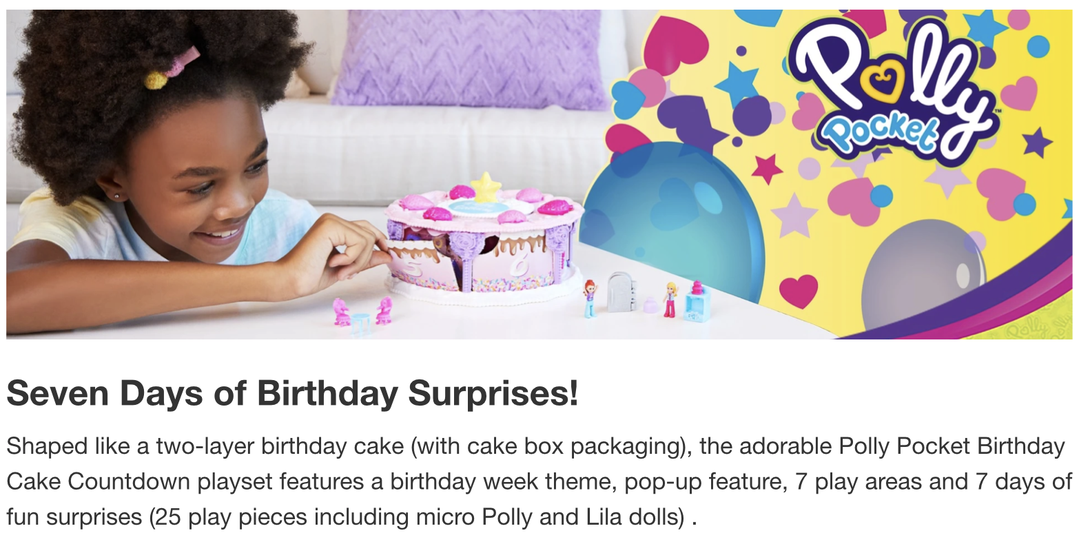Click the product description paragraph
Image resolution: width=1079 pixels, height=555 pixels.
pyautogui.click(x=539, y=481)
